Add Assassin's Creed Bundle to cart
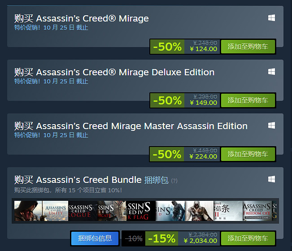 pyautogui.click(x=248, y=238)
